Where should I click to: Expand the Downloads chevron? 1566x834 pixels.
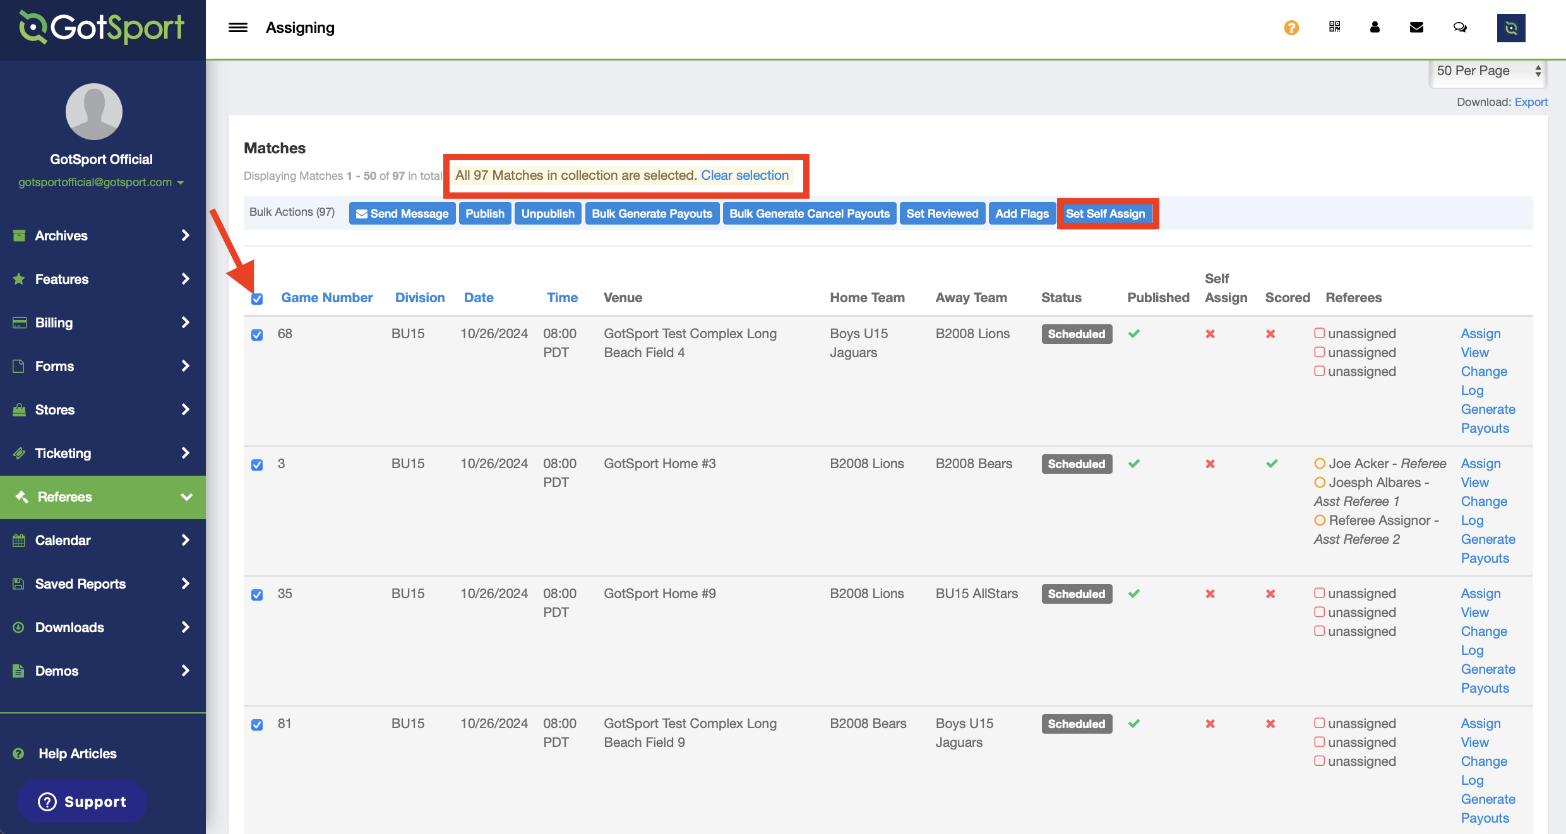tap(185, 627)
